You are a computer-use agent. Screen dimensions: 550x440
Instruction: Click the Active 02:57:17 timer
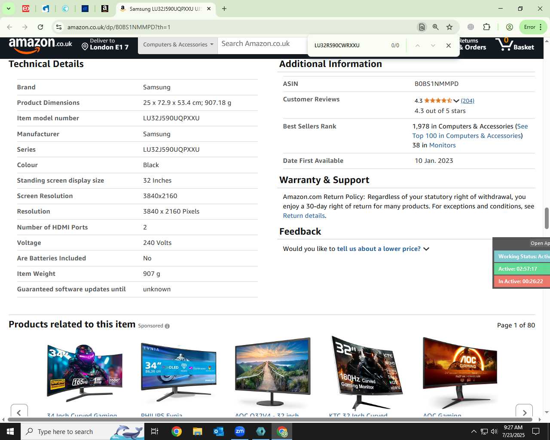point(522,269)
